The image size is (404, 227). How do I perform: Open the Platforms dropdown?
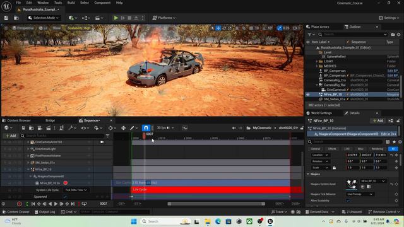click(164, 18)
